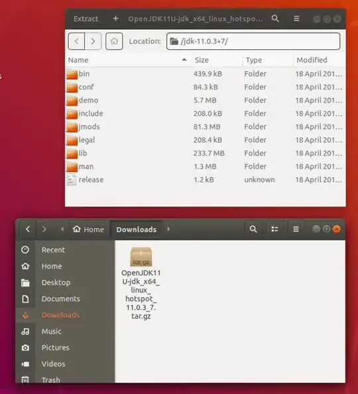Sort by the Modified column header
This screenshot has height=394, width=358.
point(320,60)
